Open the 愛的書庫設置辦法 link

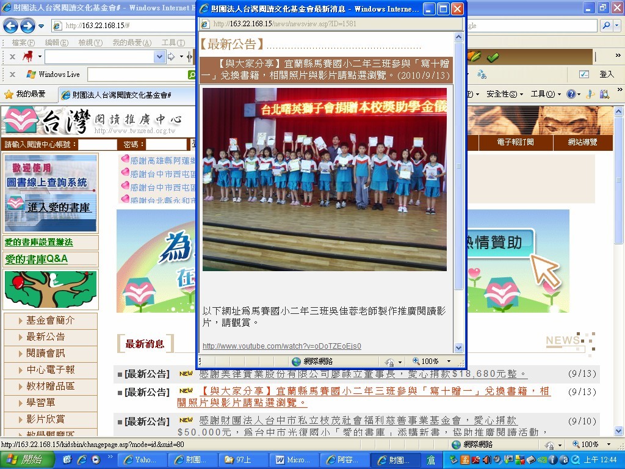(x=38, y=242)
